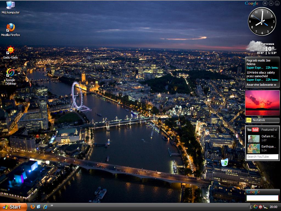Open the Kosz recycle bin

(x=224, y=163)
